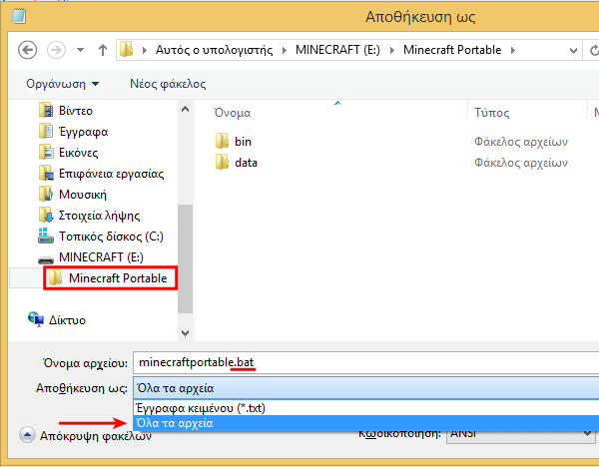Image resolution: width=599 pixels, height=467 pixels.
Task: Click the Επιφάνεια εργασίας folder icon
Action: point(46,173)
